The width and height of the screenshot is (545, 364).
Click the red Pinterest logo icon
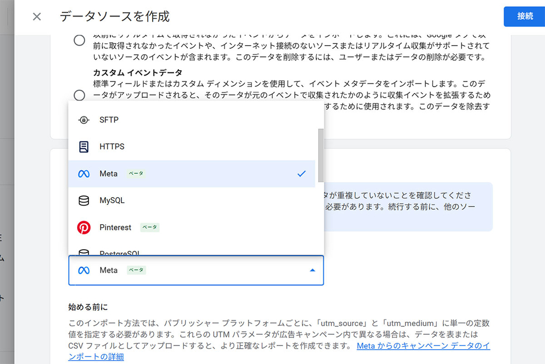84,227
